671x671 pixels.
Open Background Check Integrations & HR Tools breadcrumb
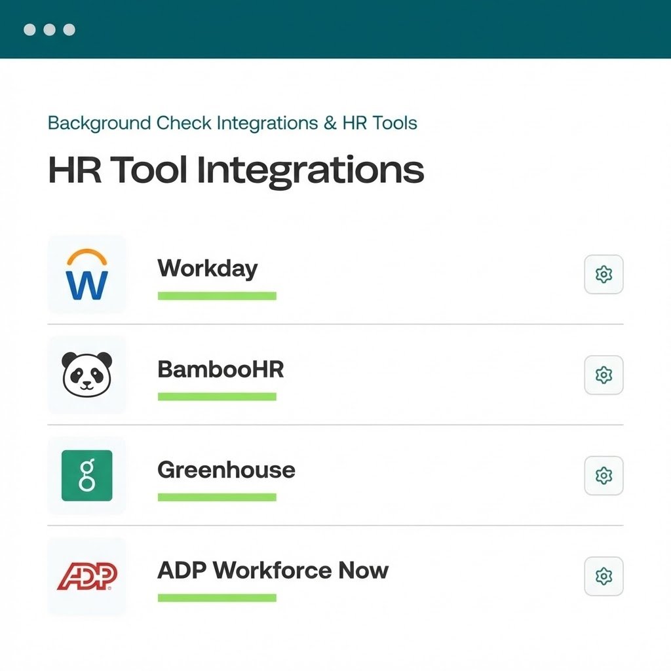[x=233, y=123]
